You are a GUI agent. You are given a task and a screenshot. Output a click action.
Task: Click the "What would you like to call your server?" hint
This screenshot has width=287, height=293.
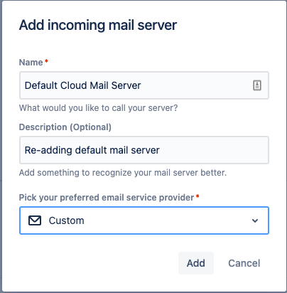click(98, 108)
